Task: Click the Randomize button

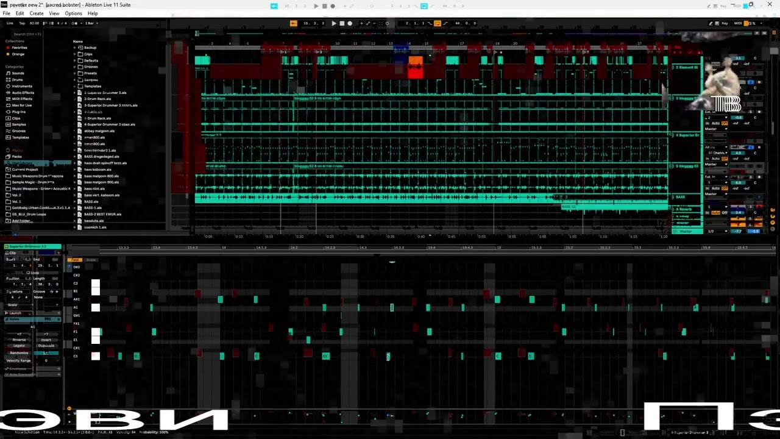Action: pos(19,353)
